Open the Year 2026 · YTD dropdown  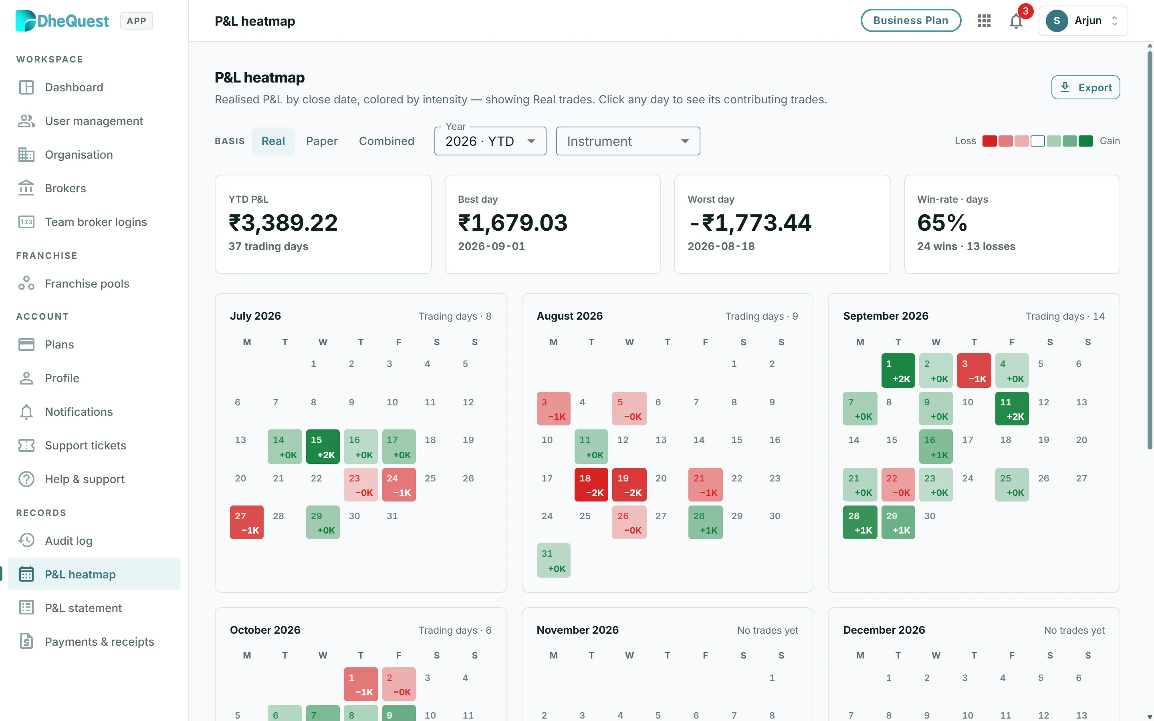[490, 141]
